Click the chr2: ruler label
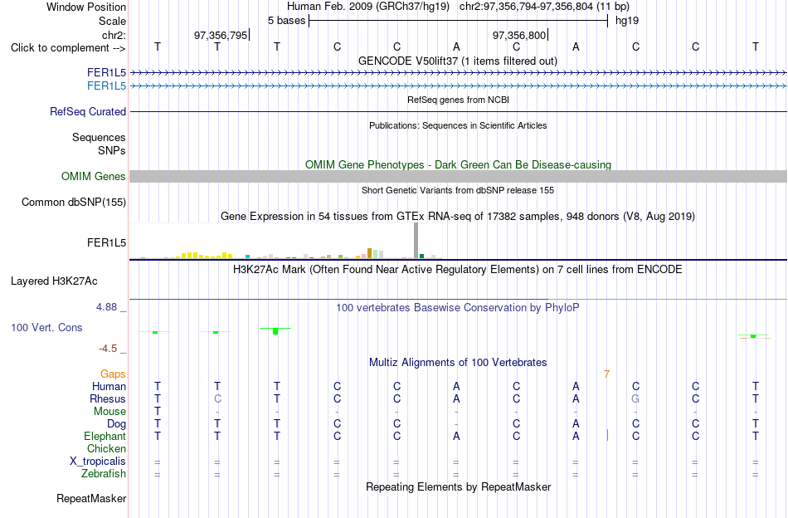Screen dimensions: 788x518 coord(114,35)
